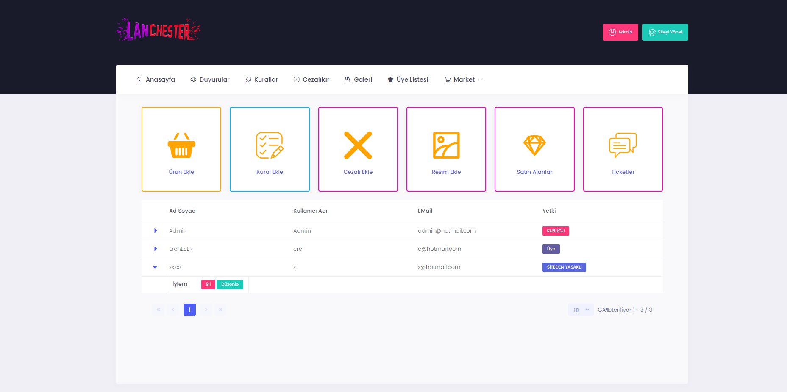787x392 pixels.
Task: Go to Duyurular in the navigation
Action: 210,79
